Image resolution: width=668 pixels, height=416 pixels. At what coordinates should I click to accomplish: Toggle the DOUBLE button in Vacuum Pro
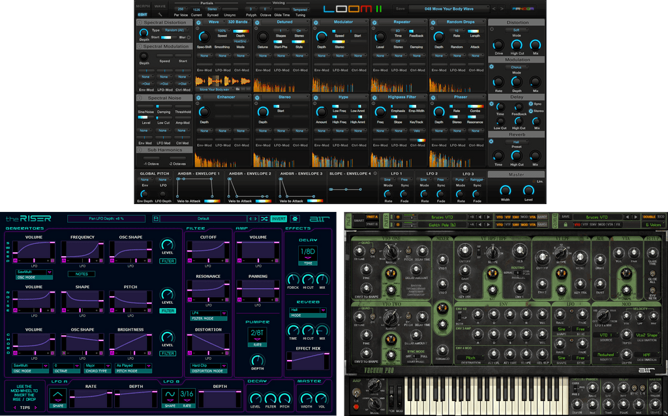click(x=649, y=217)
